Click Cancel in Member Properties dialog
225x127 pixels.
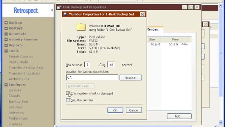134,110
